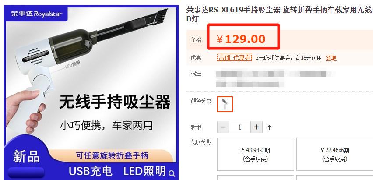This screenshot has width=373, height=180.
Task: Select the ¥22.46x6期 installment option
Action: tap(335, 154)
